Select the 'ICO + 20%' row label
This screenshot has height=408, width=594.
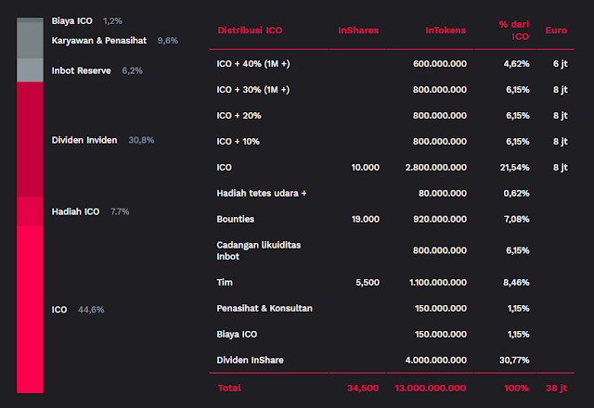(239, 115)
